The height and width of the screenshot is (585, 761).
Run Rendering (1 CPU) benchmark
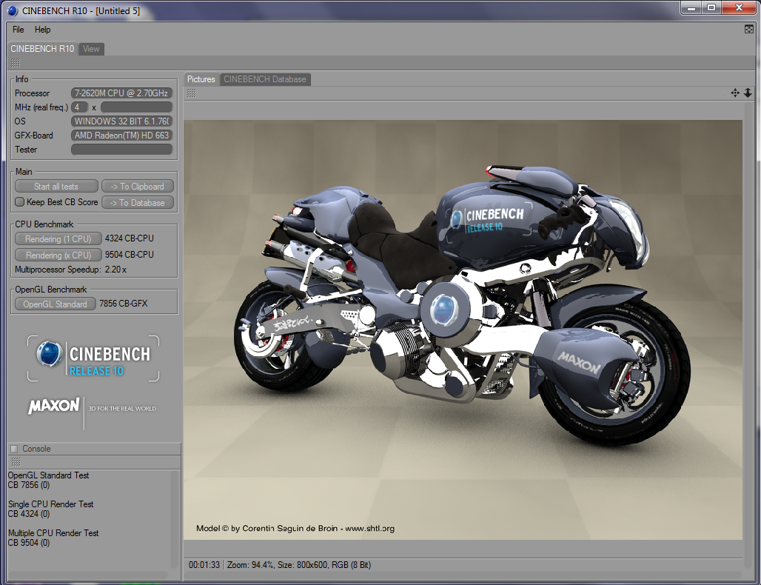58,239
